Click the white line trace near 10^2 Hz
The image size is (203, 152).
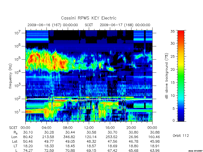pyautogui.click(x=89, y=100)
